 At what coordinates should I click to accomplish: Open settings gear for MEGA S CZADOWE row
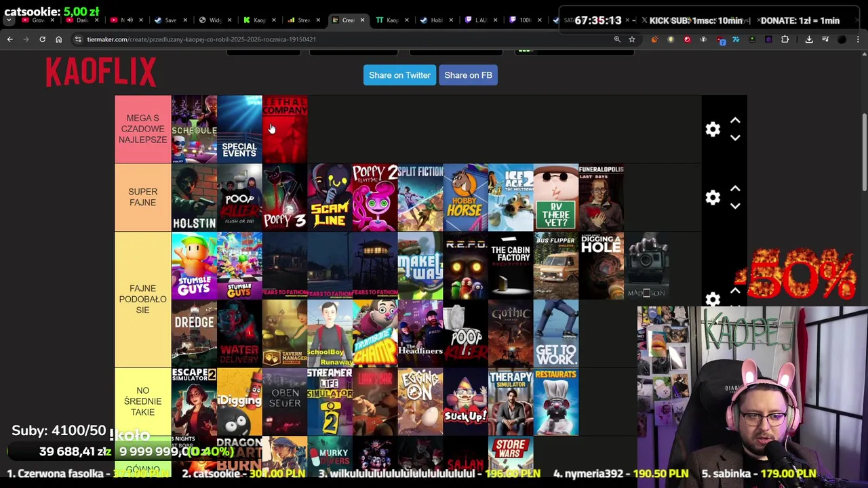713,129
